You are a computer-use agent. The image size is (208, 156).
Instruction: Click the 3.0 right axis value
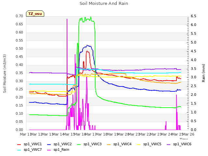[193, 77]
